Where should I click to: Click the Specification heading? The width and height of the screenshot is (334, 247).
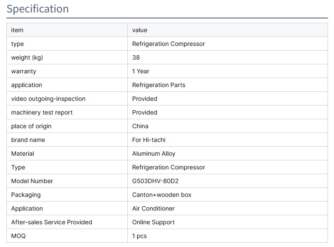tap(38, 9)
